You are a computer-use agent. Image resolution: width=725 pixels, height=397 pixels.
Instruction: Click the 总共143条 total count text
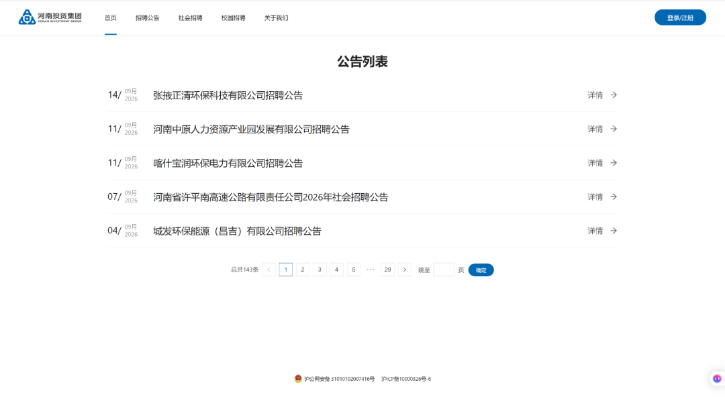click(244, 270)
